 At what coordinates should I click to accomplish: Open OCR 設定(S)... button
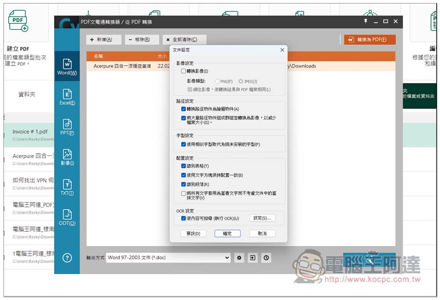pyautogui.click(x=262, y=218)
